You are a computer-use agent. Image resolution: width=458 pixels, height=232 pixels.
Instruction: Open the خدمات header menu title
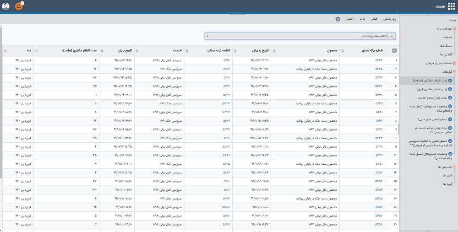(x=440, y=6)
